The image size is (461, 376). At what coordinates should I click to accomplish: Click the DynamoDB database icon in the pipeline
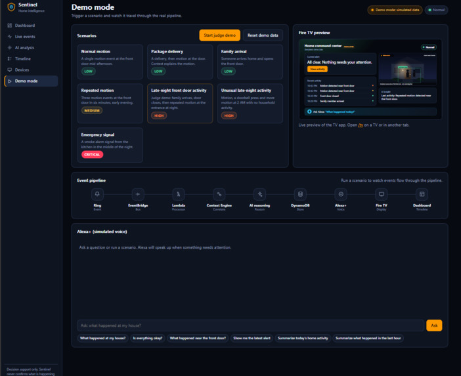tap(300, 194)
